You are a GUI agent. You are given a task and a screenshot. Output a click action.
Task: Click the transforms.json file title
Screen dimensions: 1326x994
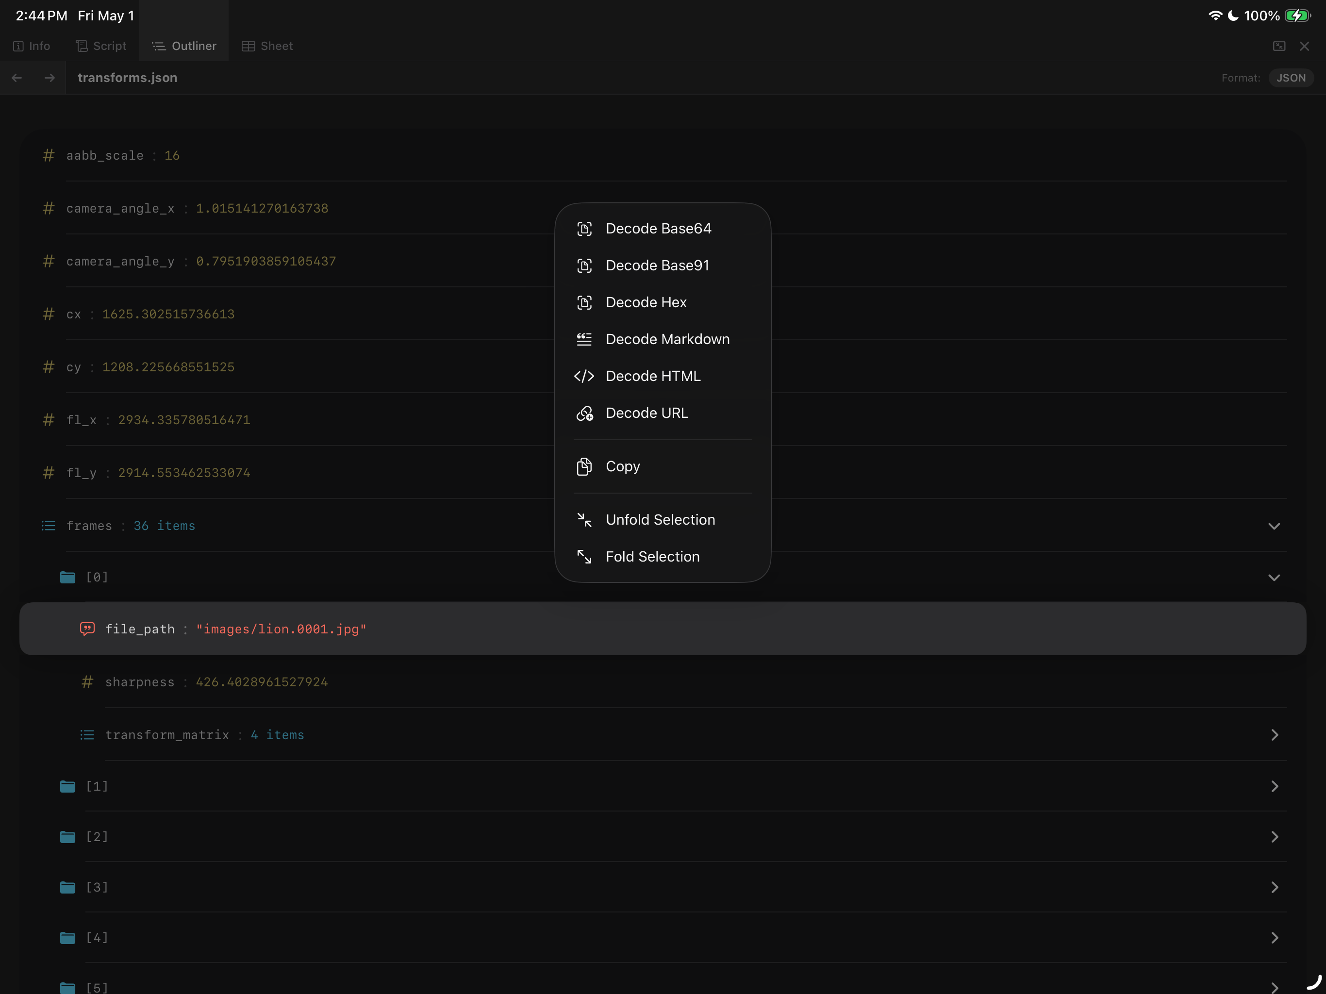pos(127,78)
